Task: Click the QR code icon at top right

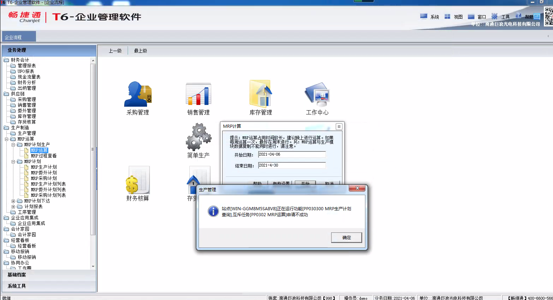Action: 549,16
